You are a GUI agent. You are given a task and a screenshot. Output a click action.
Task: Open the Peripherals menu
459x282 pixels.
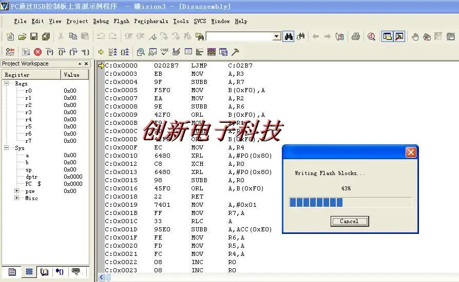point(151,21)
